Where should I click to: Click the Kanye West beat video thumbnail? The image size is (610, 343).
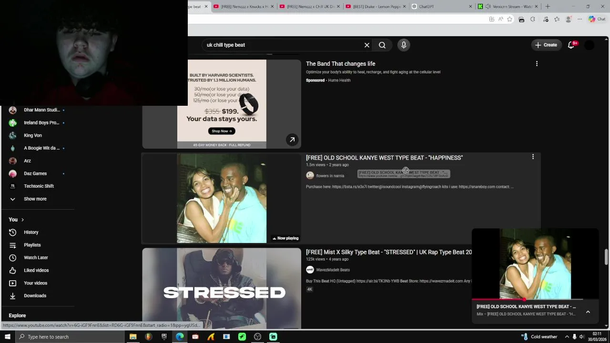pyautogui.click(x=222, y=198)
